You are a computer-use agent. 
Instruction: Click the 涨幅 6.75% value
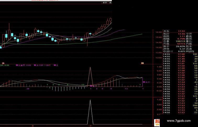181,39
